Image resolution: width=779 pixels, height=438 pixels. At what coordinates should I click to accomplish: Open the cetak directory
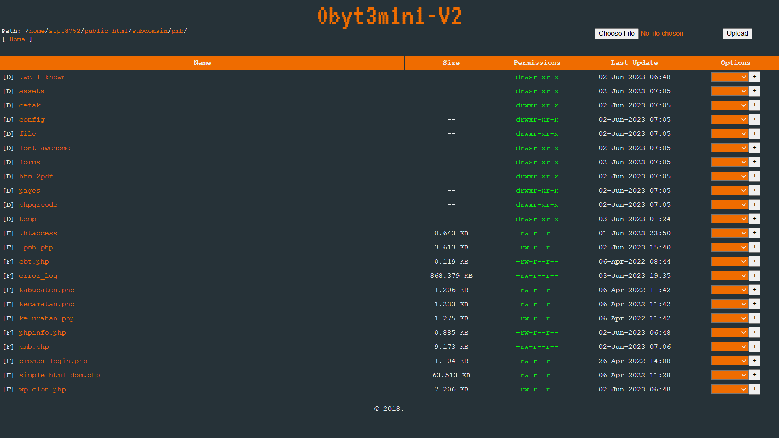coord(30,105)
